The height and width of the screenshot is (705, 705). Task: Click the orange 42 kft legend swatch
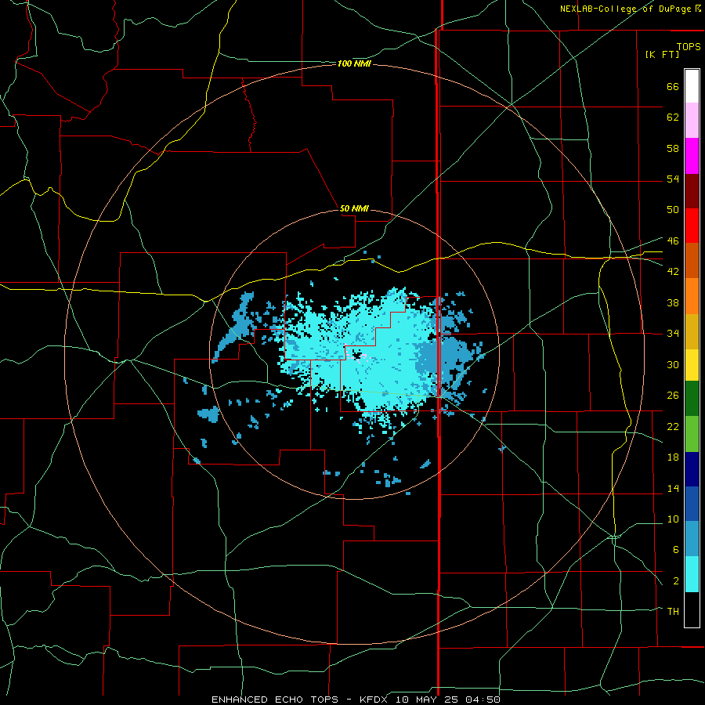pyautogui.click(x=692, y=296)
